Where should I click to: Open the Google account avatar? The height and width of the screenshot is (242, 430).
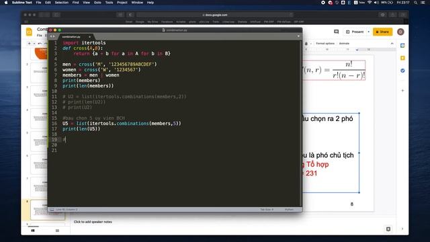(400, 32)
